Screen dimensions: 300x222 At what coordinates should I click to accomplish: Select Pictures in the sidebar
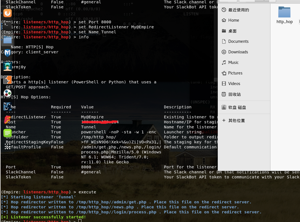pyautogui.click(x=235, y=73)
